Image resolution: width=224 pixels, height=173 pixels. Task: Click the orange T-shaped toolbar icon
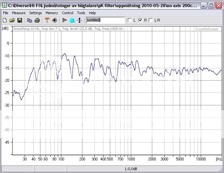(x=47, y=20)
